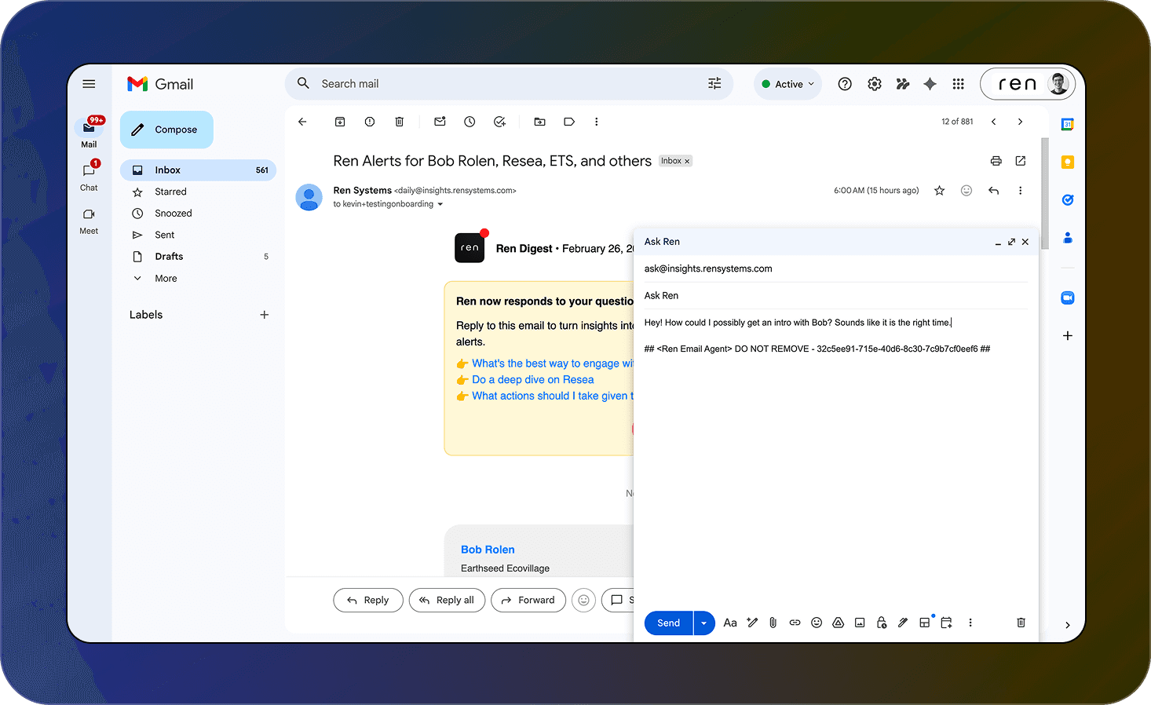Attach files with the paperclip icon
The image size is (1151, 705).
pyautogui.click(x=773, y=623)
